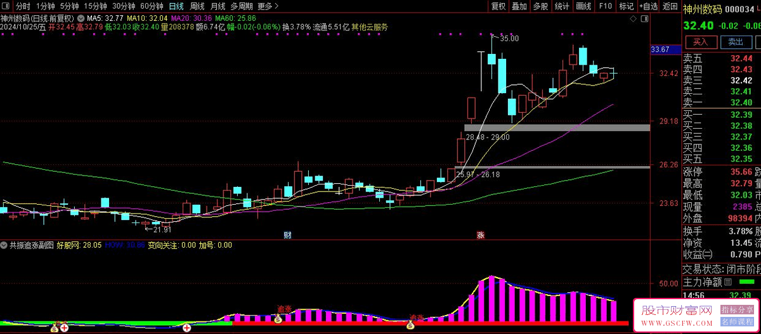This screenshot has height=334, width=761.
Task: Open the 复权 adjustment menu
Action: point(498,6)
